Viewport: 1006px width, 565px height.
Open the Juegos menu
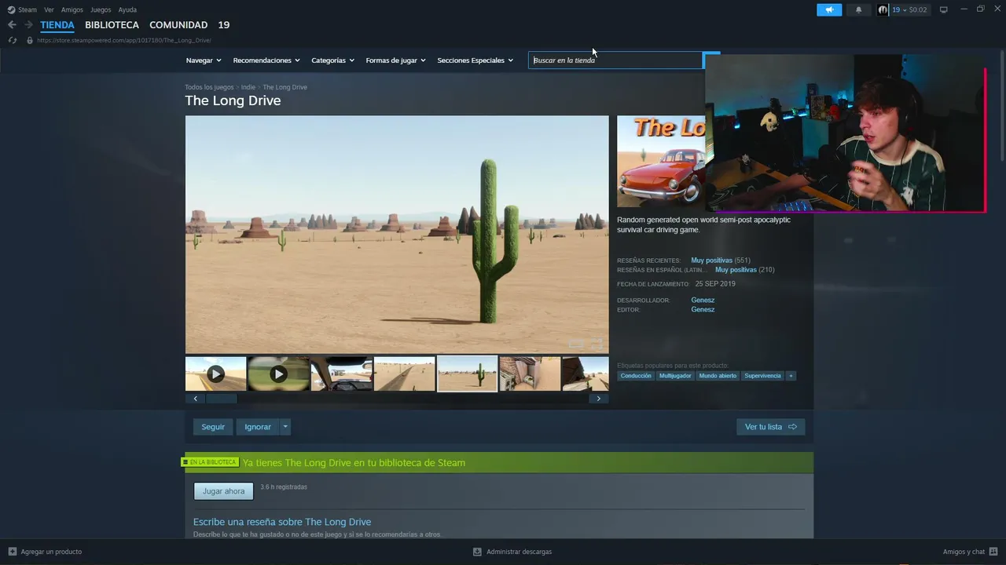tap(101, 9)
